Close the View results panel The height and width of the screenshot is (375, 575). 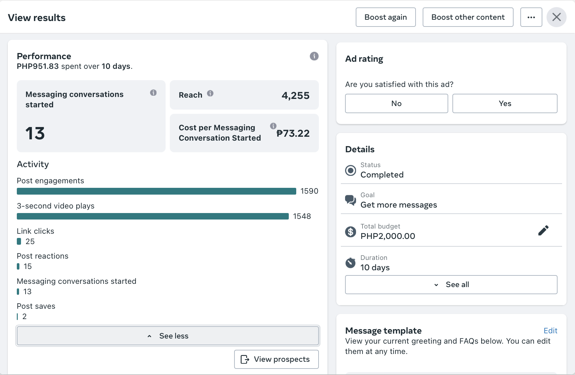tap(556, 17)
